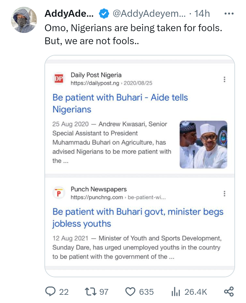Expand Punch Newspapers result options dots

(224, 193)
